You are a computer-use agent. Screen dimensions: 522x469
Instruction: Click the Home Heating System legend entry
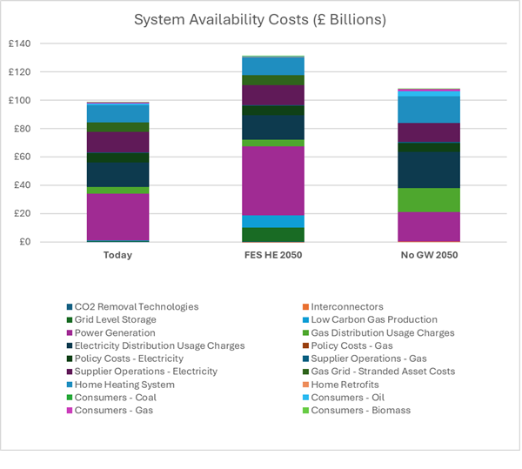124,385
